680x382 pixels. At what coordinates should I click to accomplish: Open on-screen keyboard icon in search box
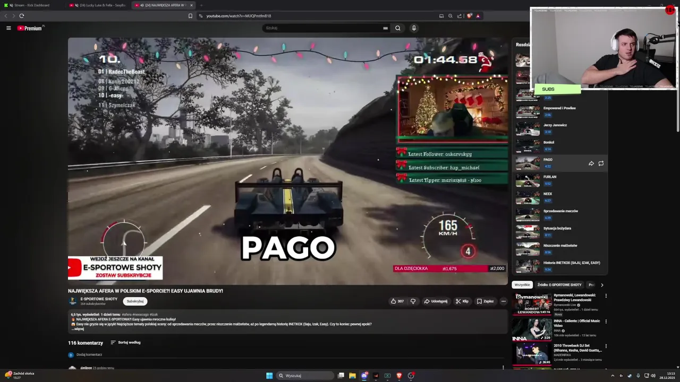pyautogui.click(x=385, y=28)
